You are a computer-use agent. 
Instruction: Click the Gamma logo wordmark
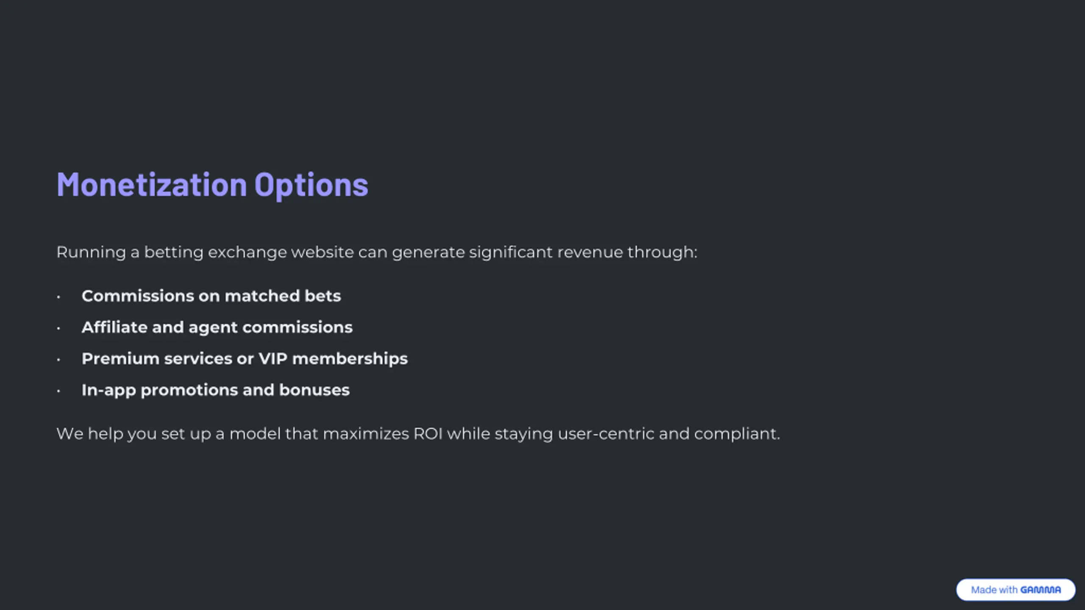point(1040,590)
